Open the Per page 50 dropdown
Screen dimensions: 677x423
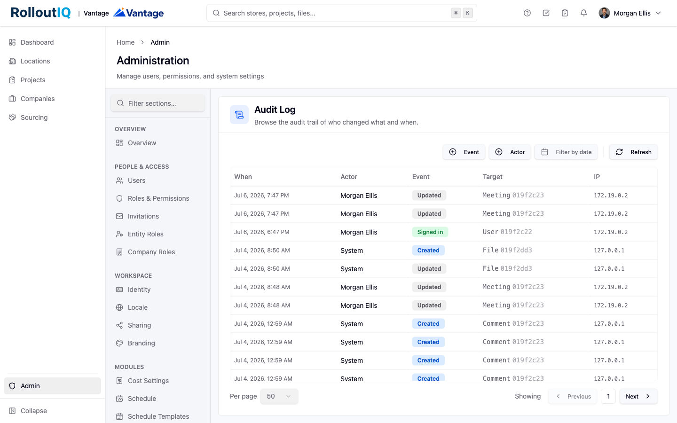point(279,396)
